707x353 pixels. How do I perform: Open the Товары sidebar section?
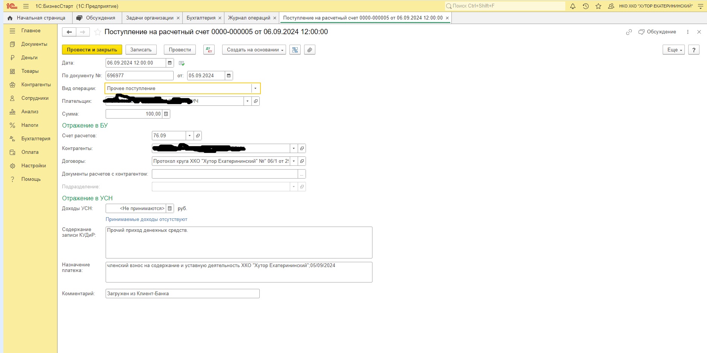click(31, 71)
